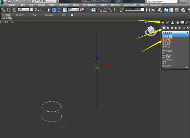
Task: Click the binoculars search icon
Action: [179, 1]
